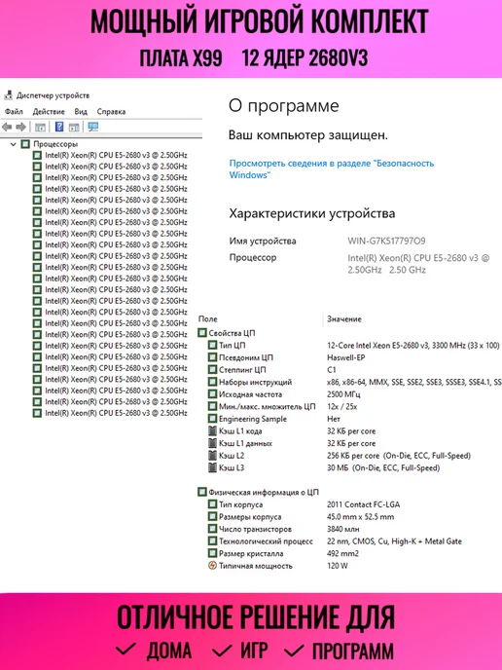
Task: Click the icon beside Псевдоним ЦП
Action: tap(213, 357)
